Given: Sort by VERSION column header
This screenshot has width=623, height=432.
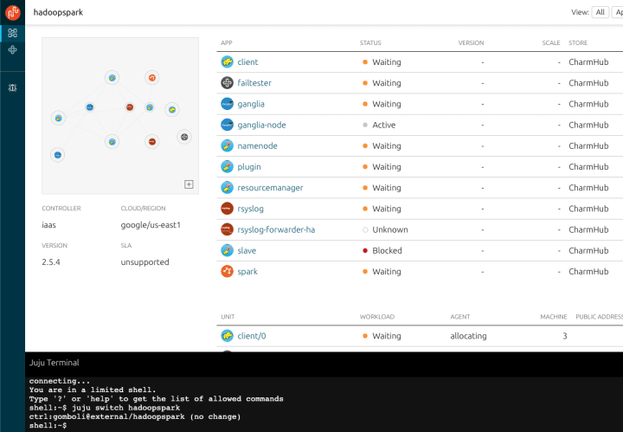Looking at the screenshot, I should [471, 43].
